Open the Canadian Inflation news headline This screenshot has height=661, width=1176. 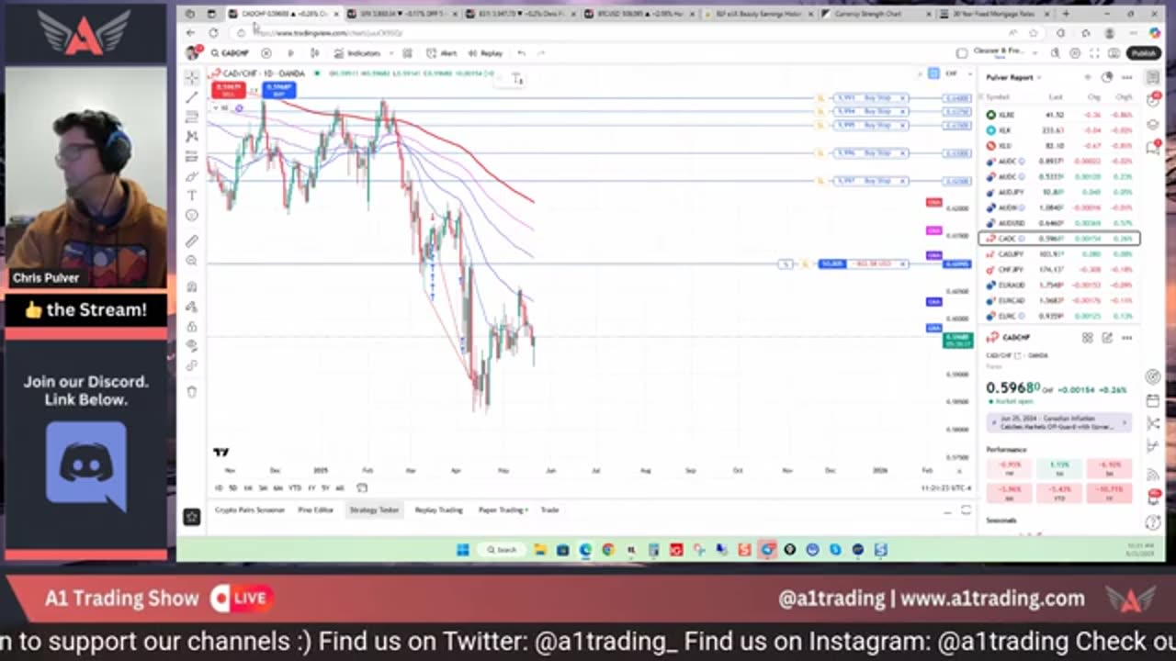point(1059,421)
